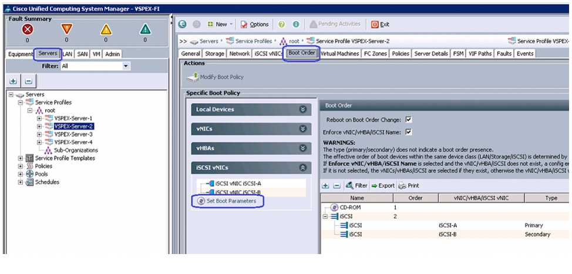
Task: Switch to the SAN tab
Action: (82, 54)
